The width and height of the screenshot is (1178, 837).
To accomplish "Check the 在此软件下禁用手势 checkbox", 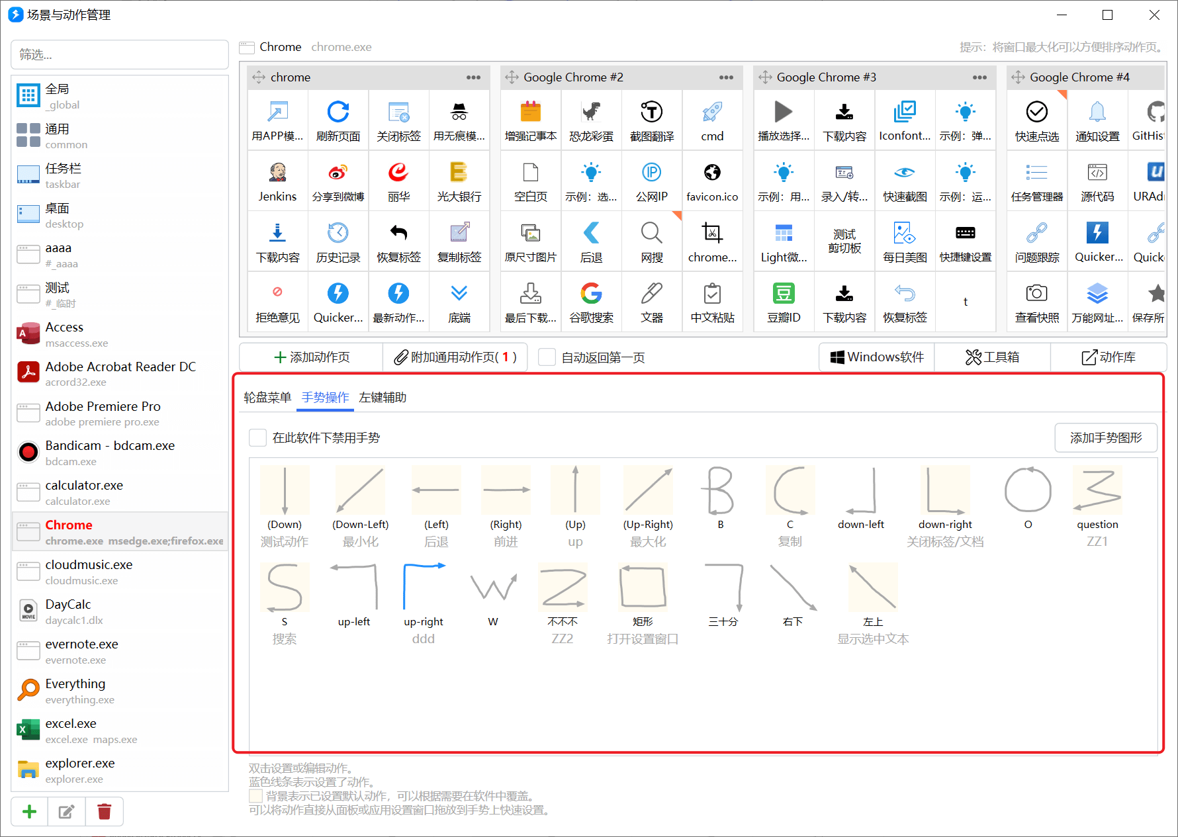I will 257,437.
